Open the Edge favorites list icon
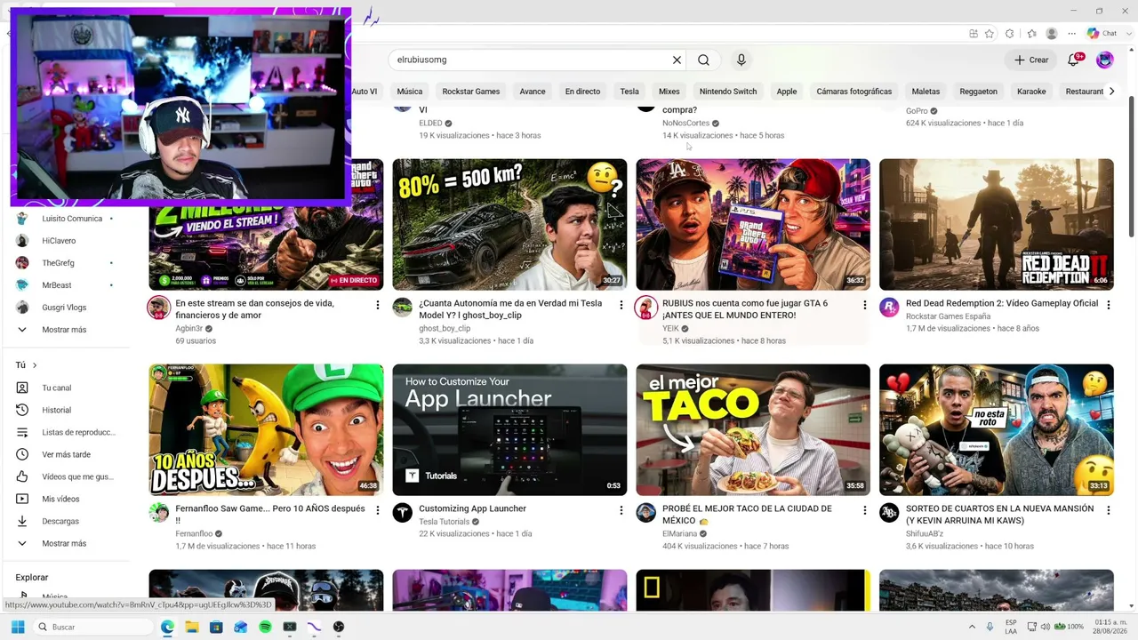1138x640 pixels. 1031,34
